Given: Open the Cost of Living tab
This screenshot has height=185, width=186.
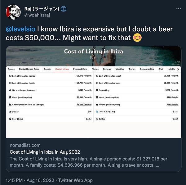Looking at the screenshot, I should pyautogui.click(x=62, y=69).
